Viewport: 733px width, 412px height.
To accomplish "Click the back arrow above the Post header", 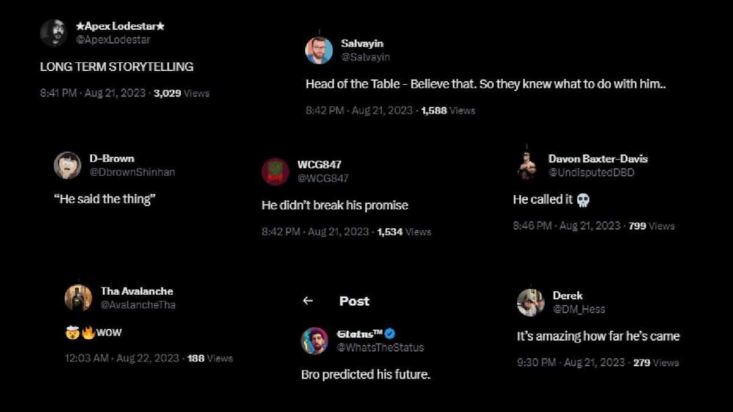I will 308,300.
